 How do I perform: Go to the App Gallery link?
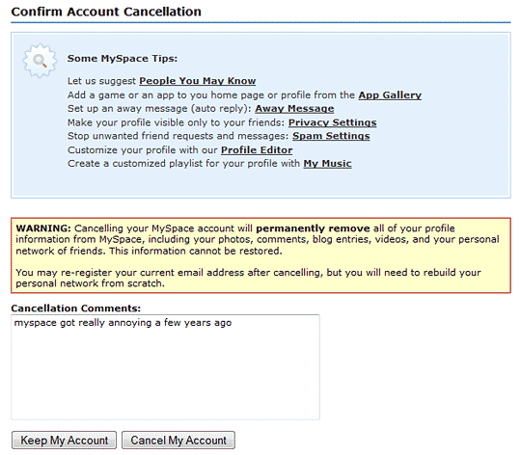[x=390, y=95]
